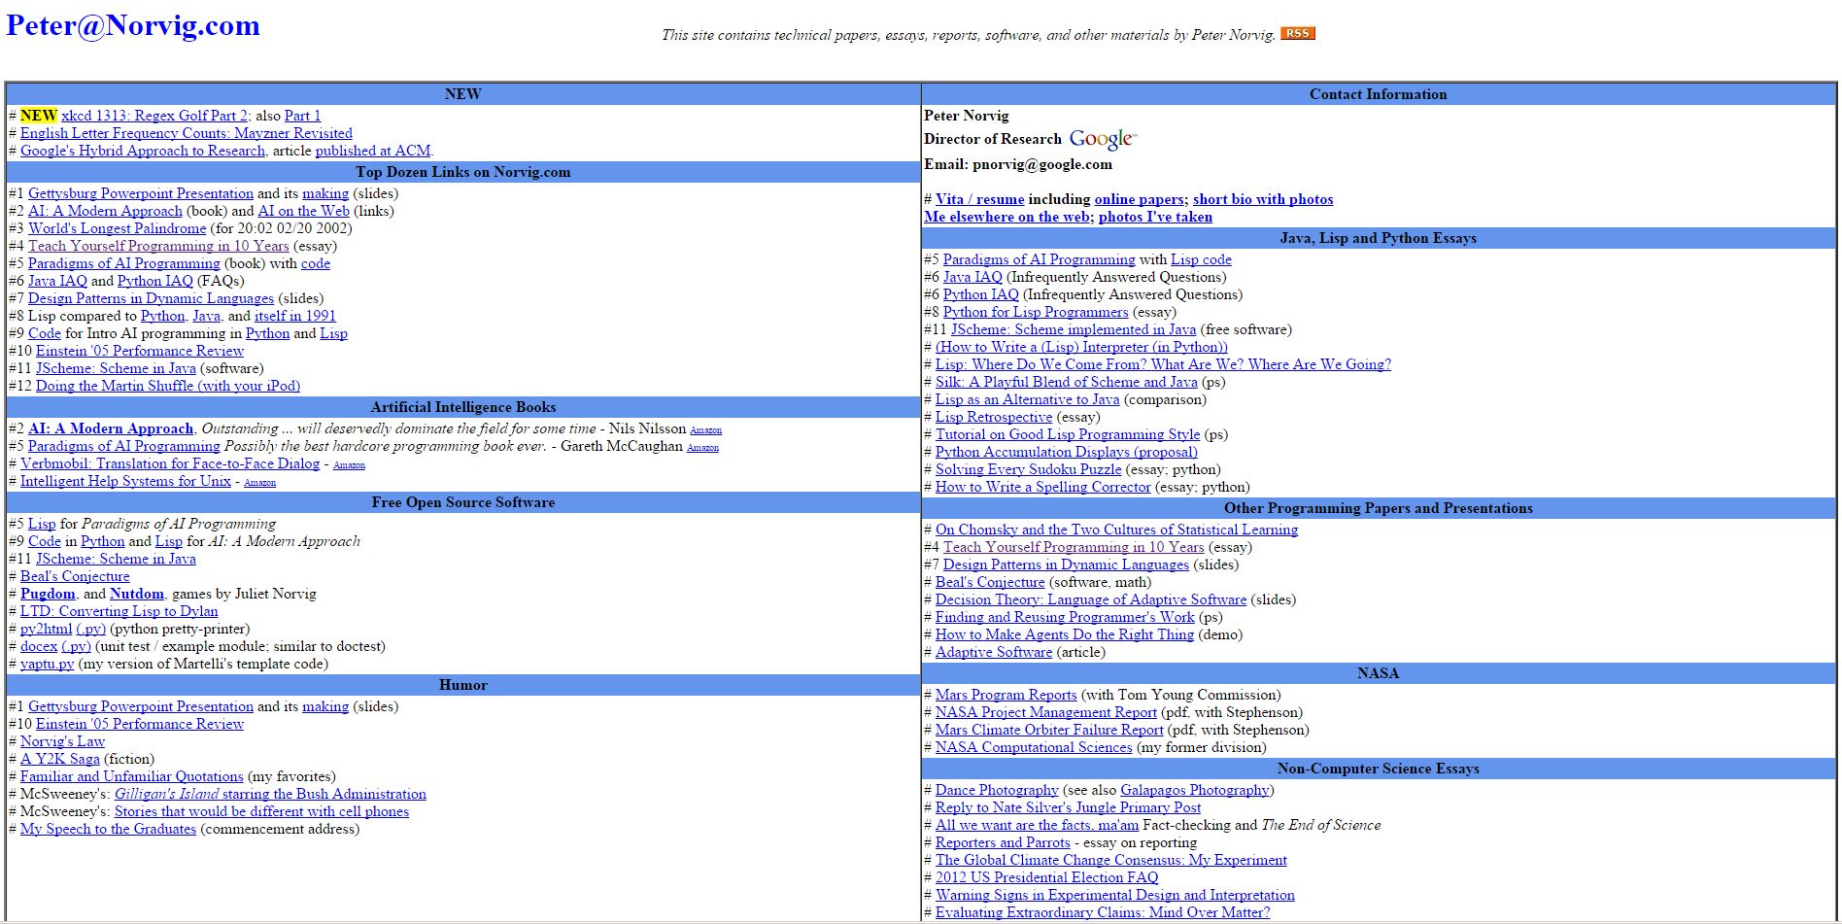Screen dimensions: 1842x924
Task: Click Amazon link beside Nils Nilsson quote
Action: 705,430
